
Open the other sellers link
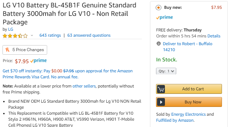(84, 86)
